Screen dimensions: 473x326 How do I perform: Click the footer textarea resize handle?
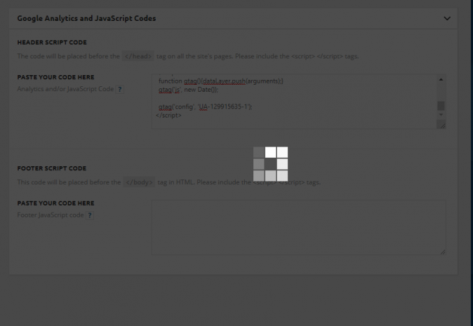coord(442,252)
